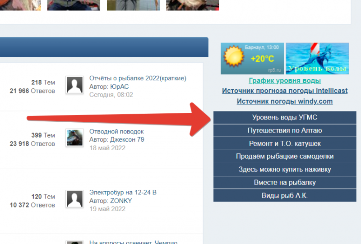Open 'Ремонт и Т.О. катушек' menu item
Image resolution: width=361 pixels, height=244 pixels.
click(285, 144)
